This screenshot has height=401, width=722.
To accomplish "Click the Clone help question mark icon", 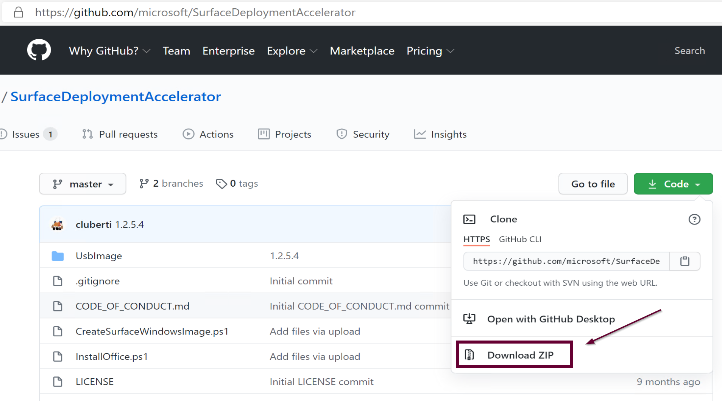I will (694, 219).
